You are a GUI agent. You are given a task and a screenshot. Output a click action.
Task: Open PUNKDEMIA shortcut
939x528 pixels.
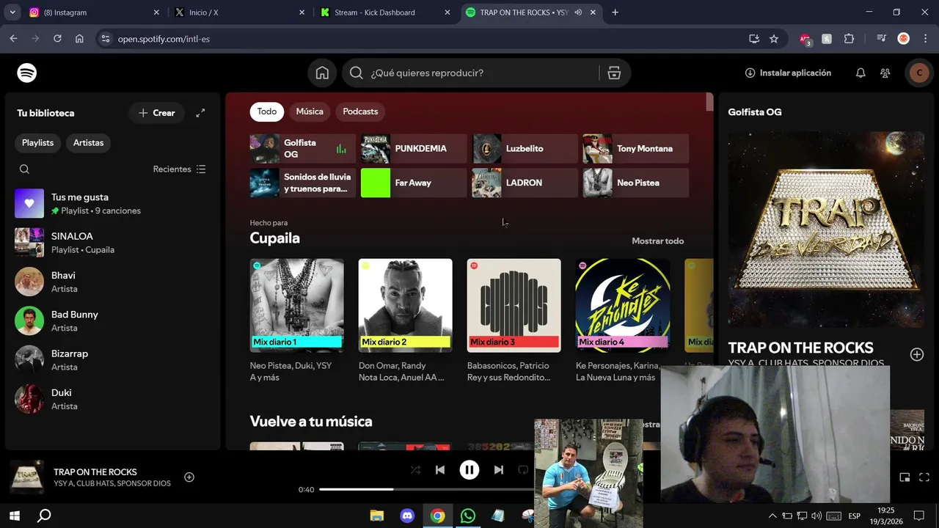pyautogui.click(x=414, y=148)
